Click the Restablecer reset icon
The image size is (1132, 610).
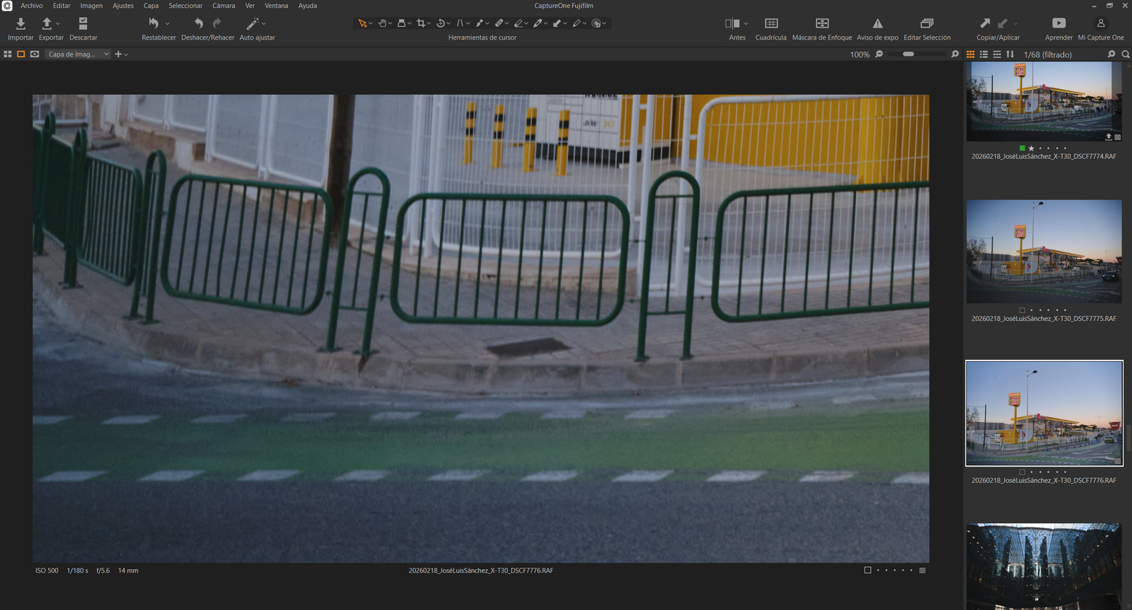[x=154, y=23]
